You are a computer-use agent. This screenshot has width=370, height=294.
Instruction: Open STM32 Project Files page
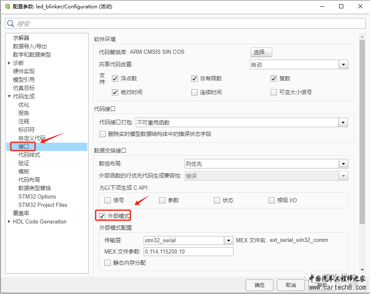(x=43, y=205)
